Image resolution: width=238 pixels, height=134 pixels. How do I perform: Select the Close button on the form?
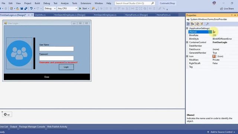point(47,77)
